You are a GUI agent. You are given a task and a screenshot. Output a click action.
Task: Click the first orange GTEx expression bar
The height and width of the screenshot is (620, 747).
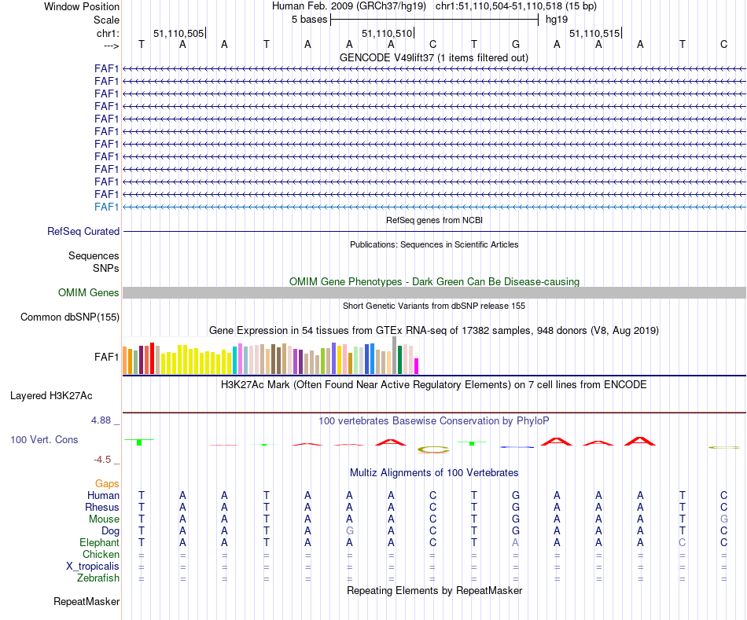point(125,360)
